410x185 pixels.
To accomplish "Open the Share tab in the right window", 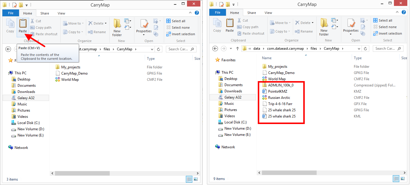I will pyautogui.click(x=252, y=13).
